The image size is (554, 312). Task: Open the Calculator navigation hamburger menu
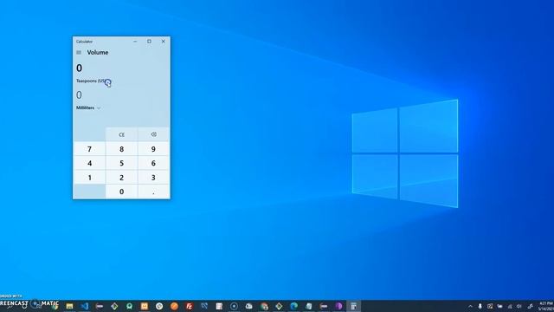(79, 52)
